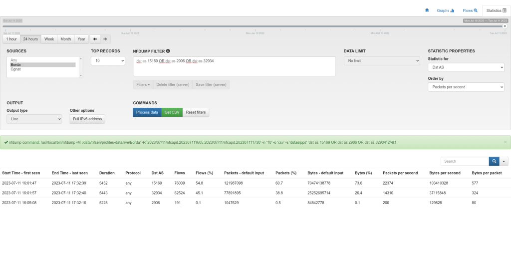This screenshot has height=264, width=511.
Task: Open the Order by dropdown
Action: click(x=466, y=87)
